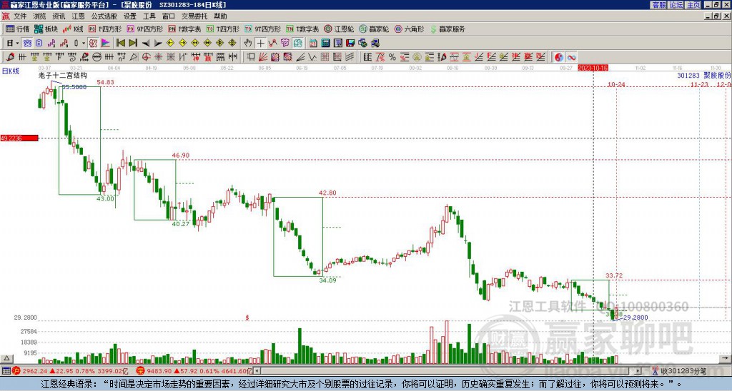
Task: Click the 主页 homepage button
Action: pos(693,5)
